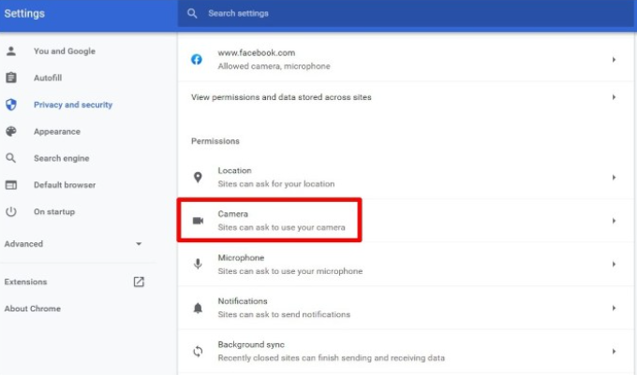Click View permissions and data stored across sites
Screen dimensions: 637x375
281,97
